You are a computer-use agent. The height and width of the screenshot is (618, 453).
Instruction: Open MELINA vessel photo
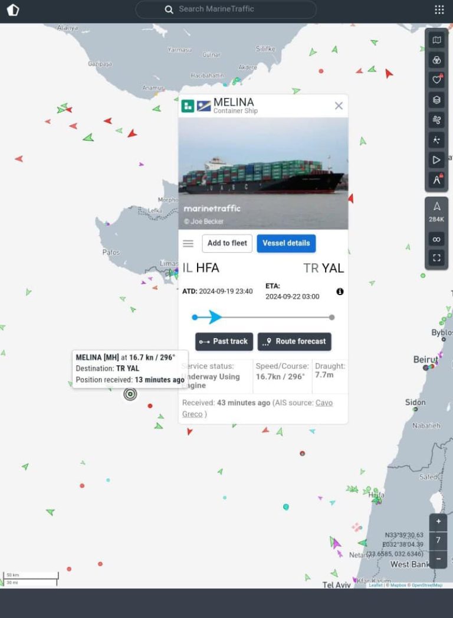coord(263,174)
